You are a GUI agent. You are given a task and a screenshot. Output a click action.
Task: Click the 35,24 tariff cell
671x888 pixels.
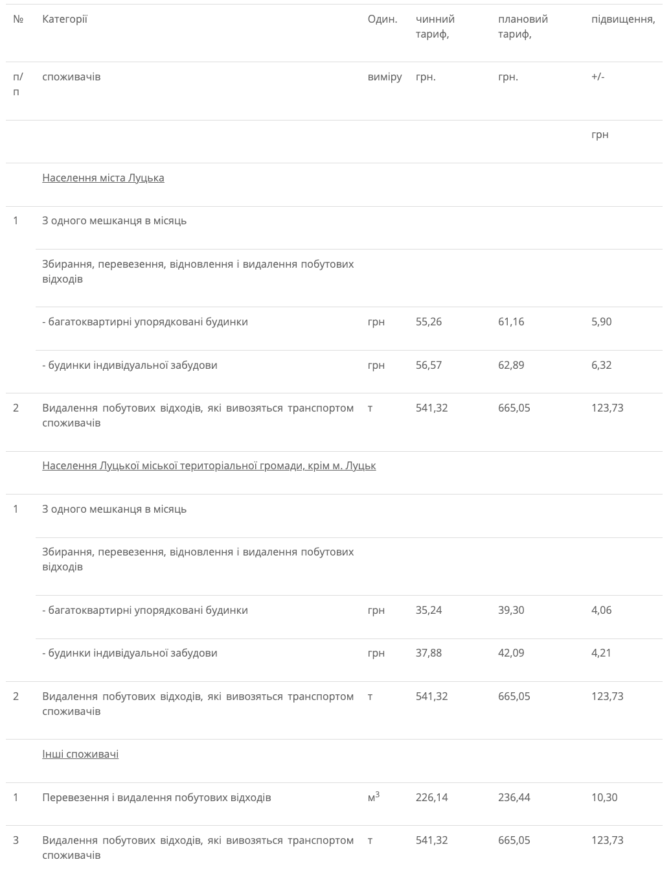tap(429, 610)
